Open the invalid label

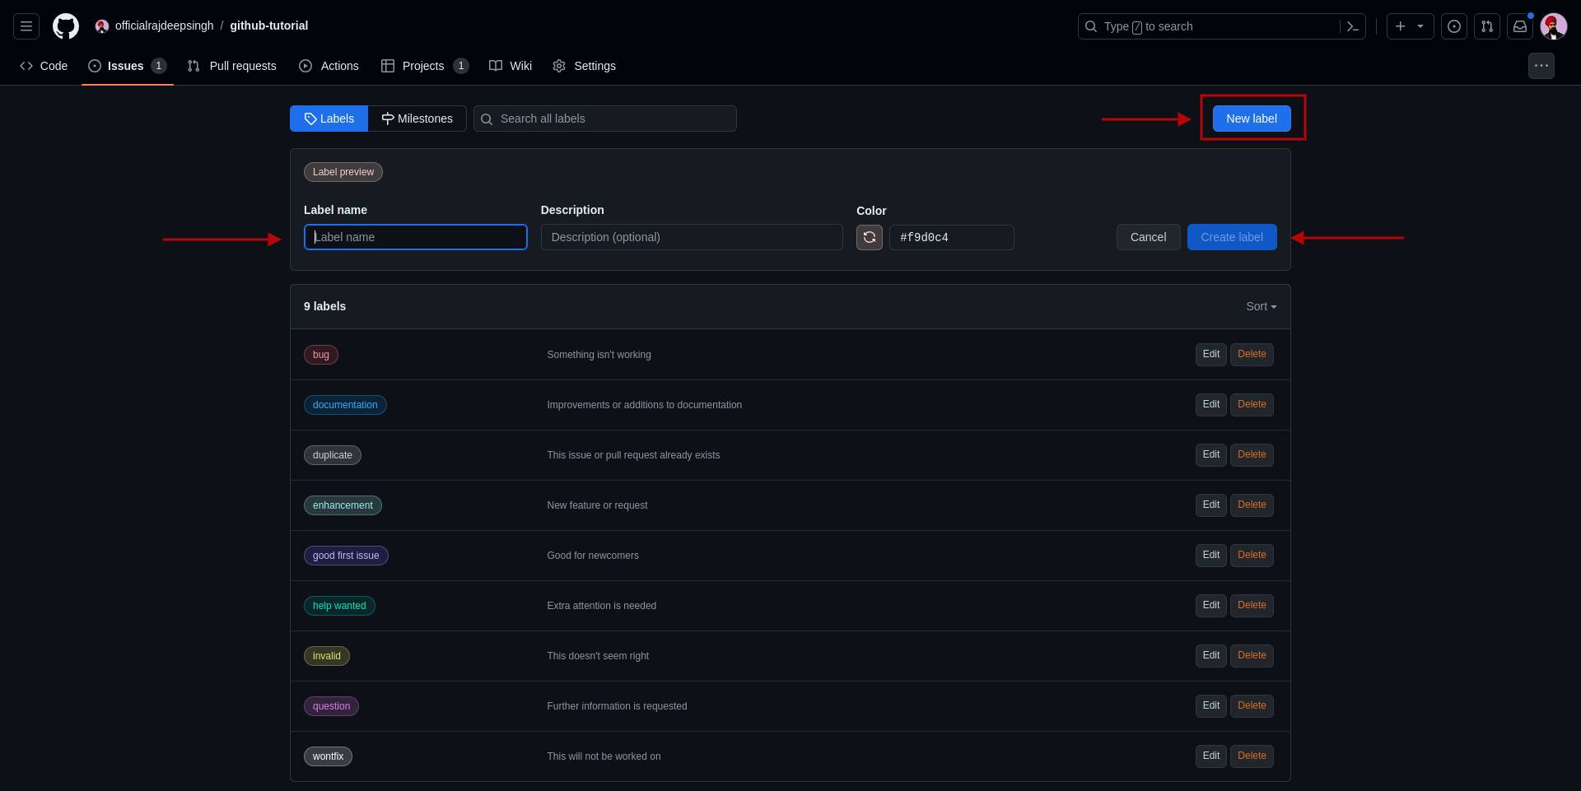pos(327,656)
